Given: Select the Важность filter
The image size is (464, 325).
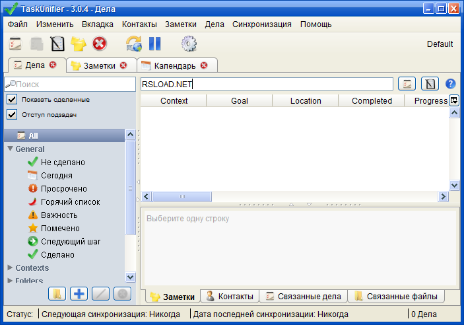Looking at the screenshot, I should pyautogui.click(x=53, y=215).
